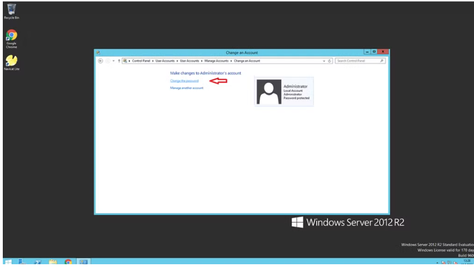Click the magnifier icon in search box
The height and width of the screenshot is (267, 474).
[382, 61]
